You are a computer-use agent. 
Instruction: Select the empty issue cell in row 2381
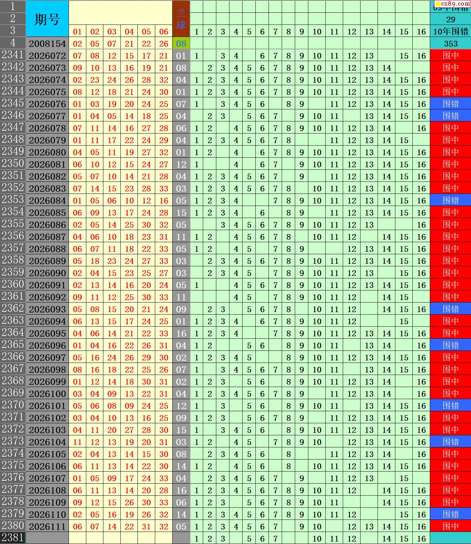tap(47, 538)
